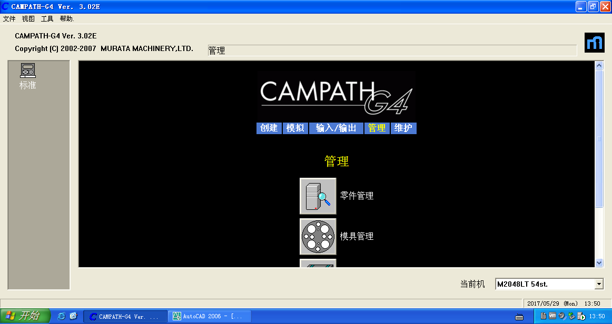Click the document tray icon
The height and width of the screenshot is (324, 612).
pos(544,316)
